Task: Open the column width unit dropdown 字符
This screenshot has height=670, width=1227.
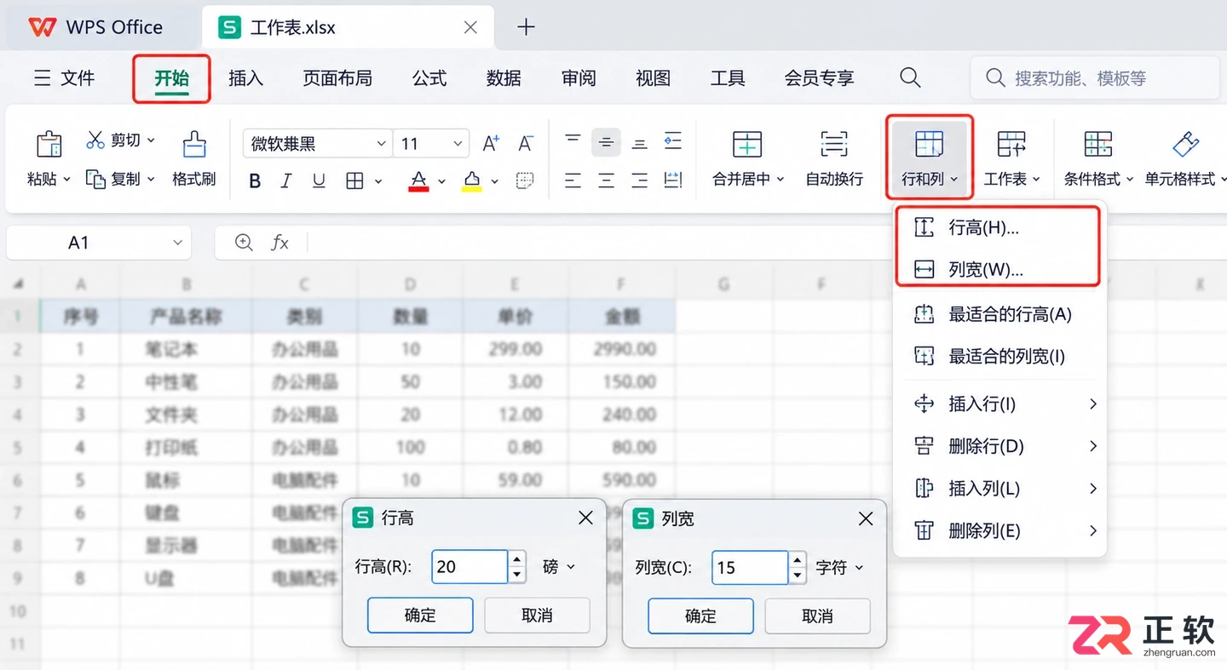Action: 839,567
